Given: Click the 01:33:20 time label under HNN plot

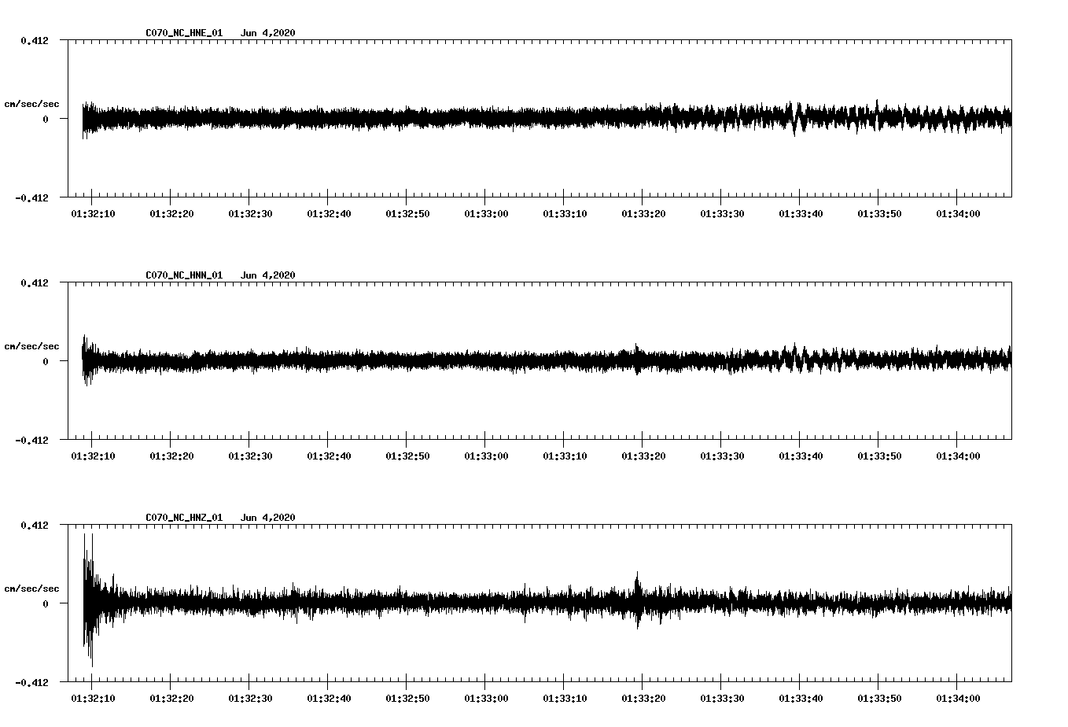Looking at the screenshot, I should [643, 456].
